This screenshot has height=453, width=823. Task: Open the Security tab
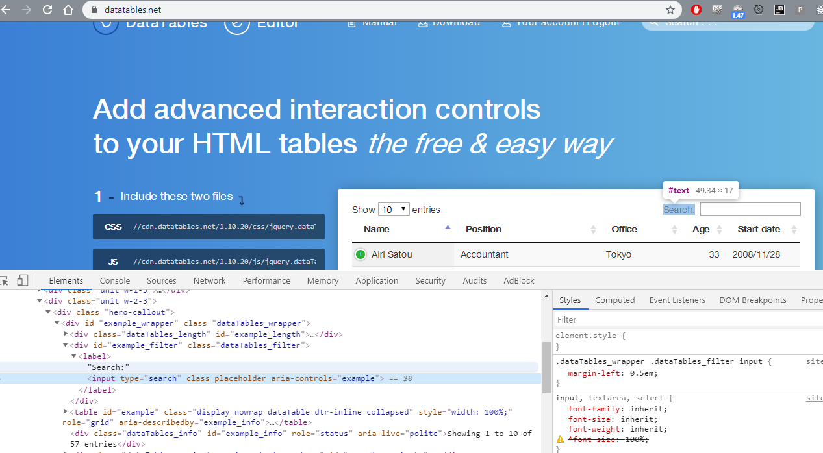[431, 280]
